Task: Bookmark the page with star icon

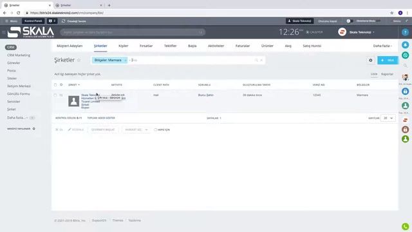Action: tap(392, 13)
